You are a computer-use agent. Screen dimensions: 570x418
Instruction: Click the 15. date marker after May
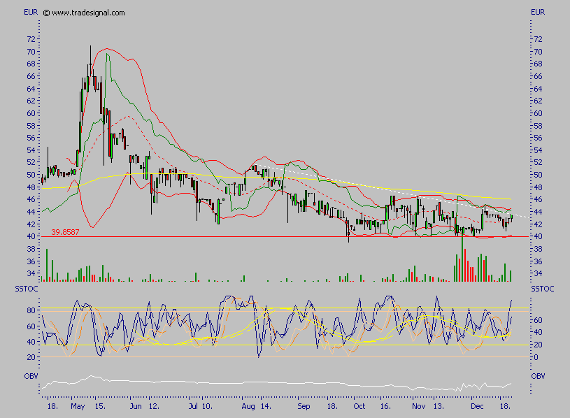(100, 406)
